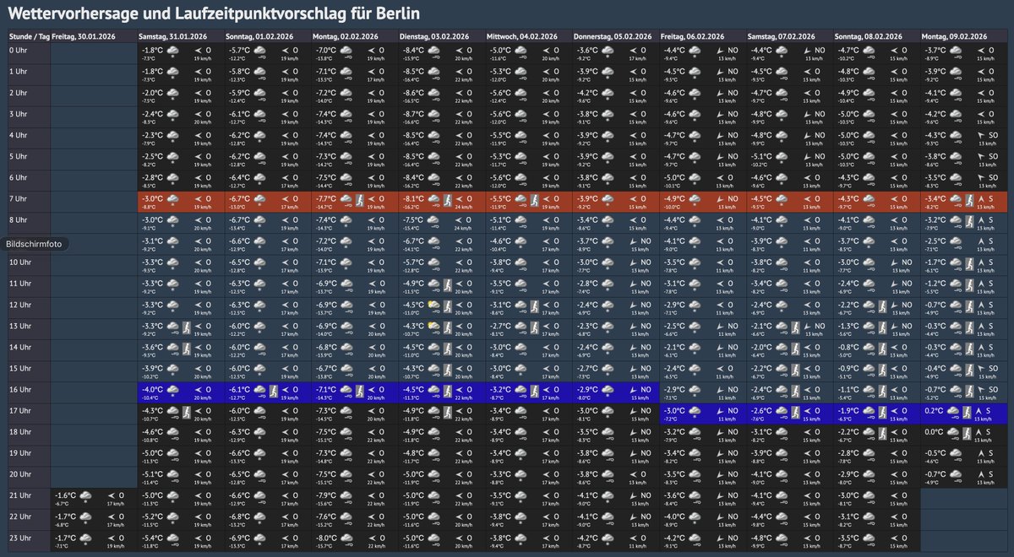The height and width of the screenshot is (557, 1014).
Task: Click the "7 Uhr" row label
Action: pos(18,199)
